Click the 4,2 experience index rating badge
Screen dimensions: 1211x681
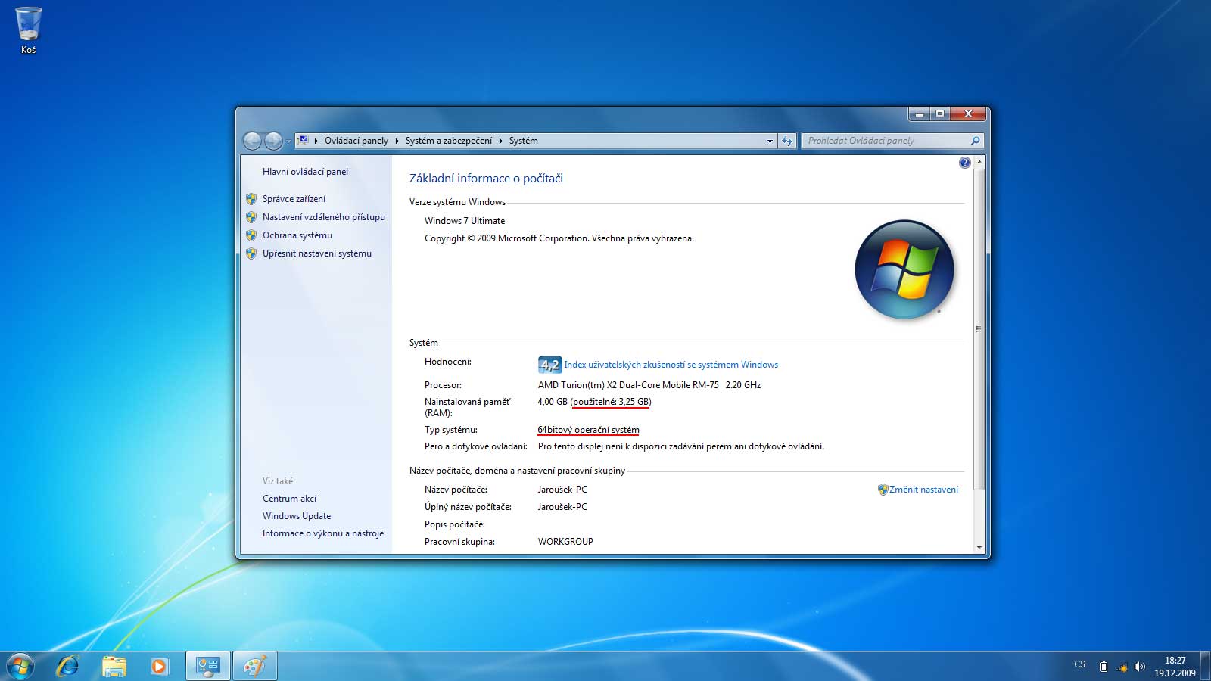pos(549,365)
